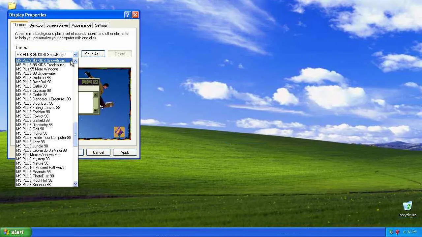Click the theme list scrollbar thumb
This screenshot has height=237, width=422.
tap(75, 135)
